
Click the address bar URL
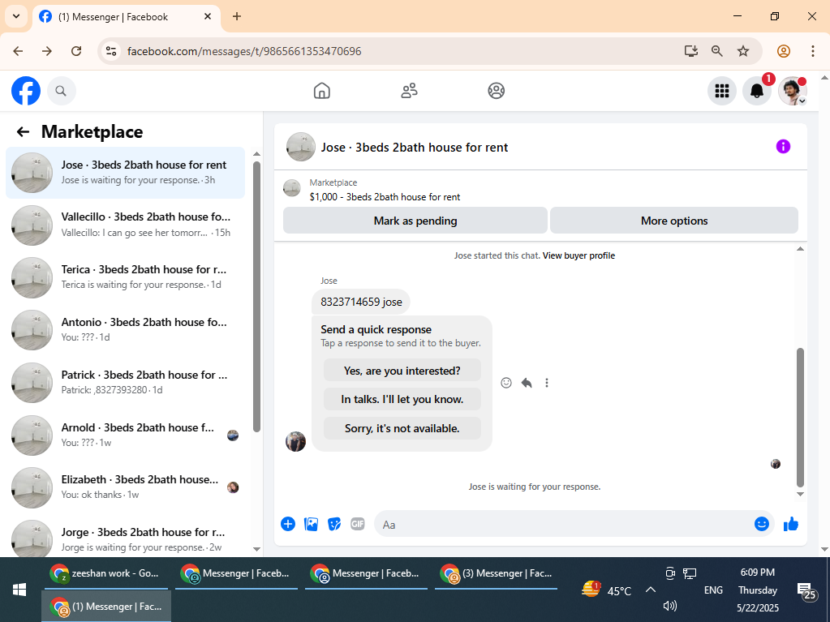[244, 51]
